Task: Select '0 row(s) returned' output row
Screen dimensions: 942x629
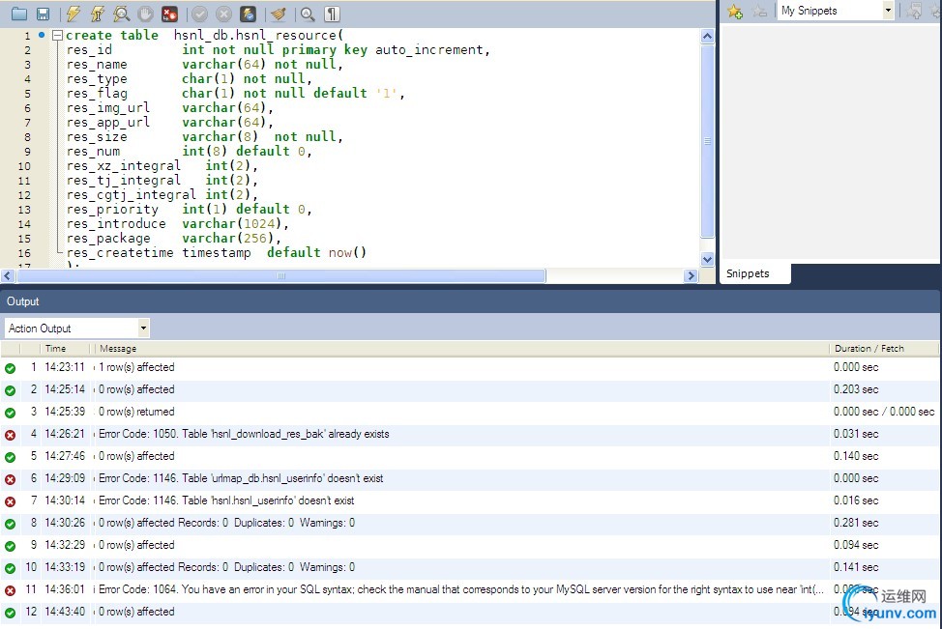Action: pyautogui.click(x=469, y=412)
